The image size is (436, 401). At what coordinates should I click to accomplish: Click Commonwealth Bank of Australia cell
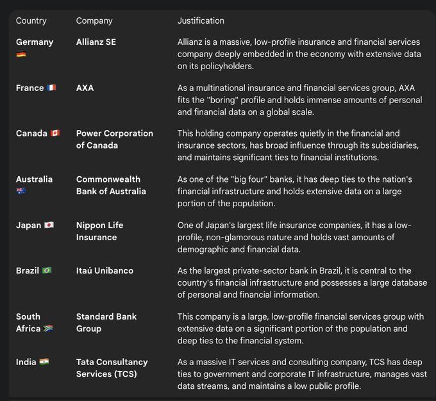click(110, 185)
